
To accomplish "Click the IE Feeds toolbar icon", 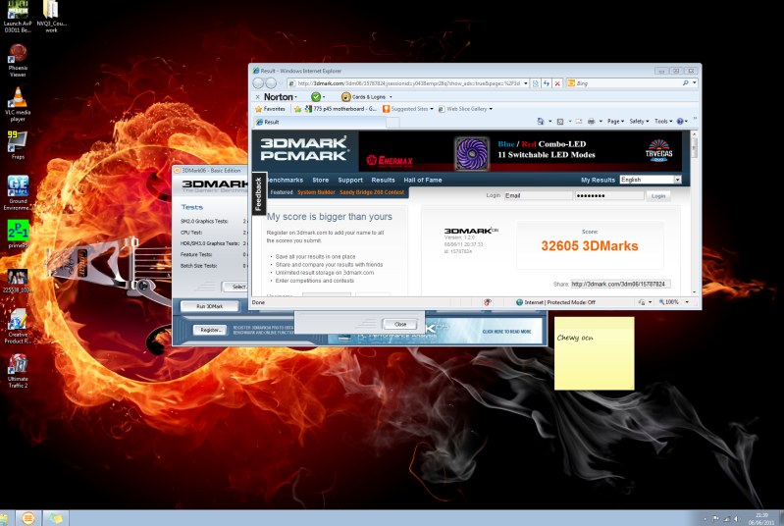I will 560,121.
